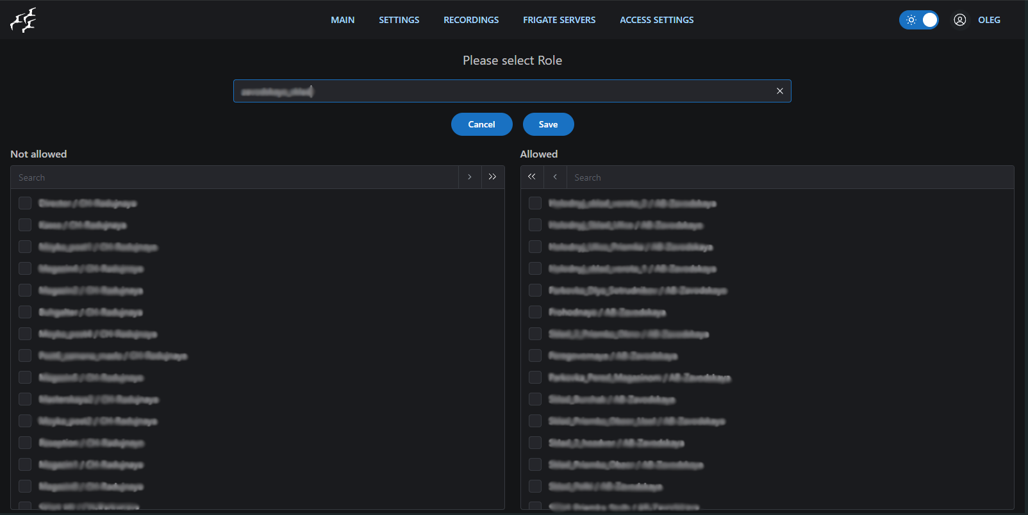This screenshot has height=515, width=1028.
Task: Open the role selection dropdown
Action: point(500,91)
